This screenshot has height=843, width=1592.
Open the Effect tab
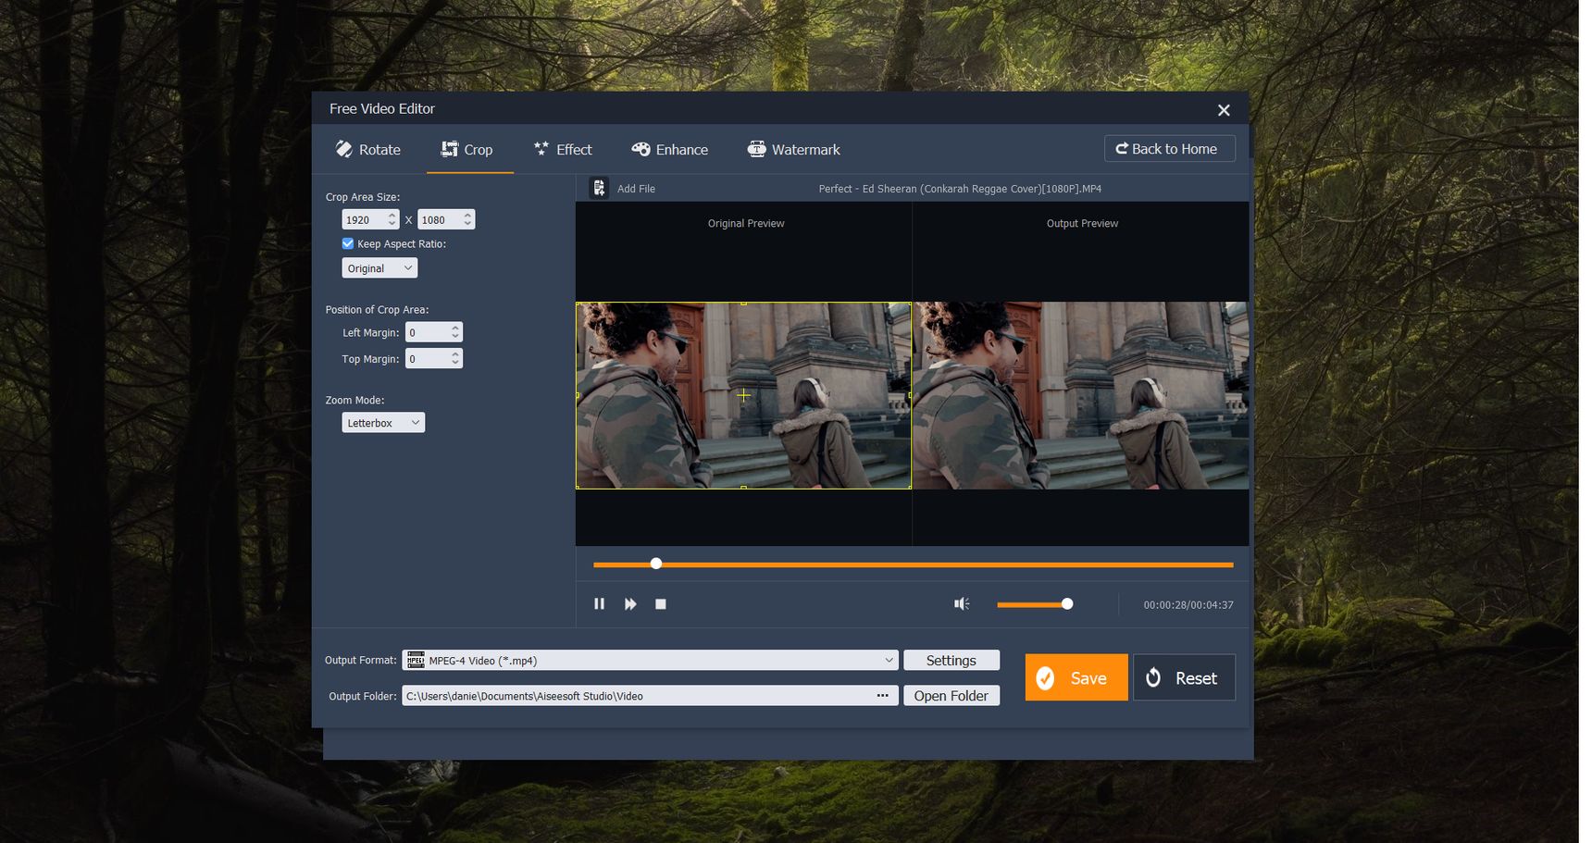pyautogui.click(x=563, y=149)
